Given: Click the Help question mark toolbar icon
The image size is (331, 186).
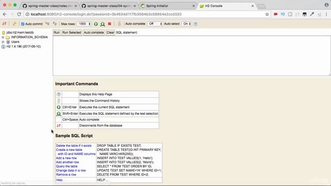Looking at the screenshot, I should click(195, 24).
